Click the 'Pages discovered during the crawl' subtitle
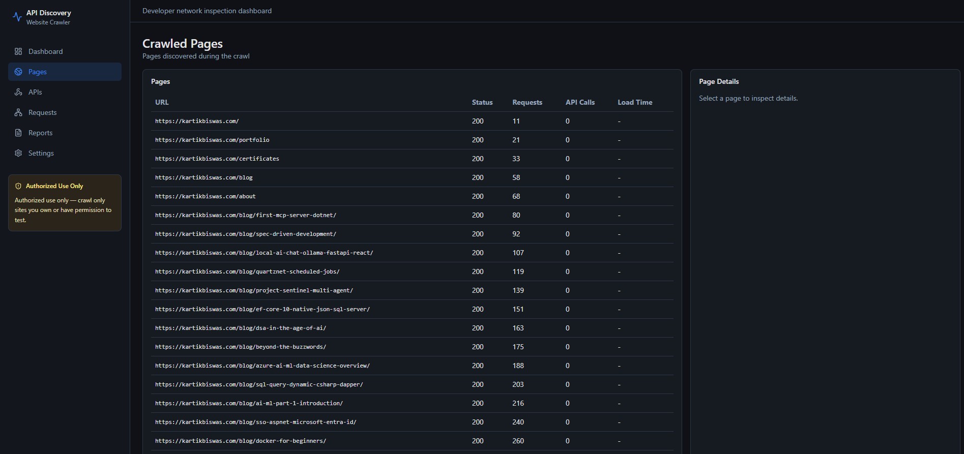 click(196, 56)
